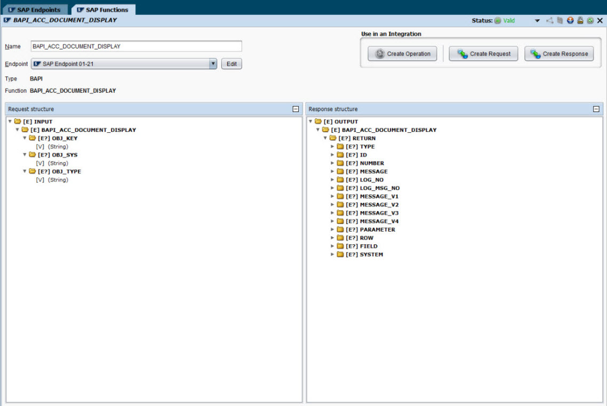Expand the ROW node
The height and width of the screenshot is (406, 607).
click(332, 238)
